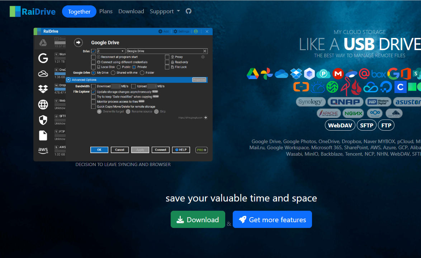Enable the Read-only checkbox
Screen dimensions: 421x258
pos(167,62)
